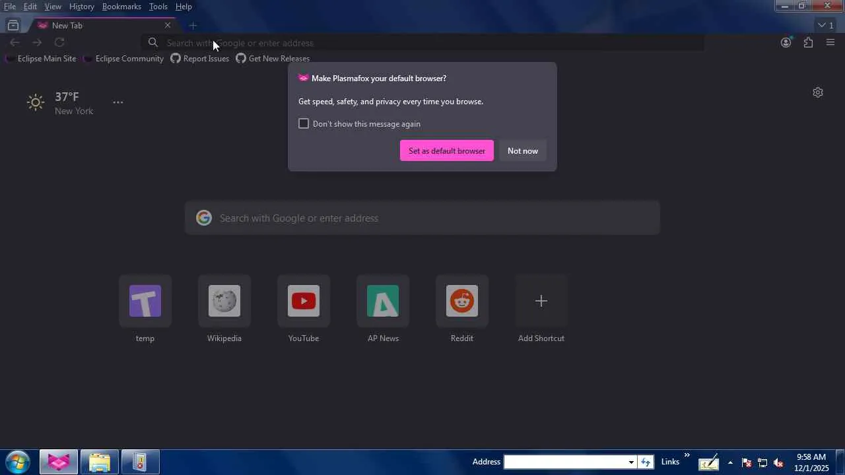Expand the taskbar Address bar dropdown arrow

point(631,462)
